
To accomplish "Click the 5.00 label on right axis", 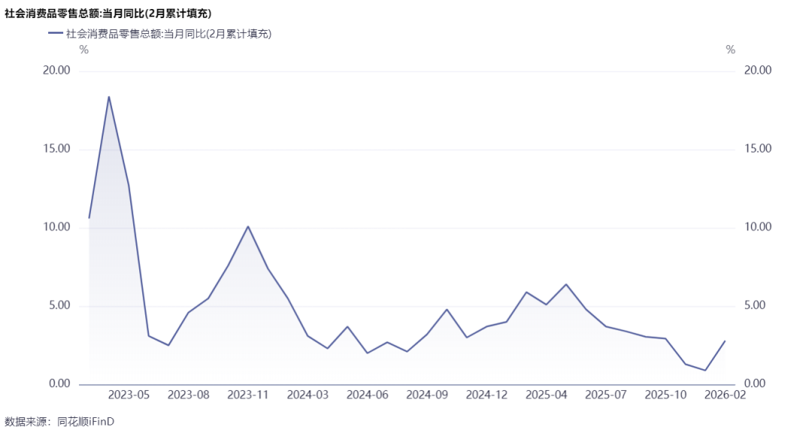I will coord(755,305).
